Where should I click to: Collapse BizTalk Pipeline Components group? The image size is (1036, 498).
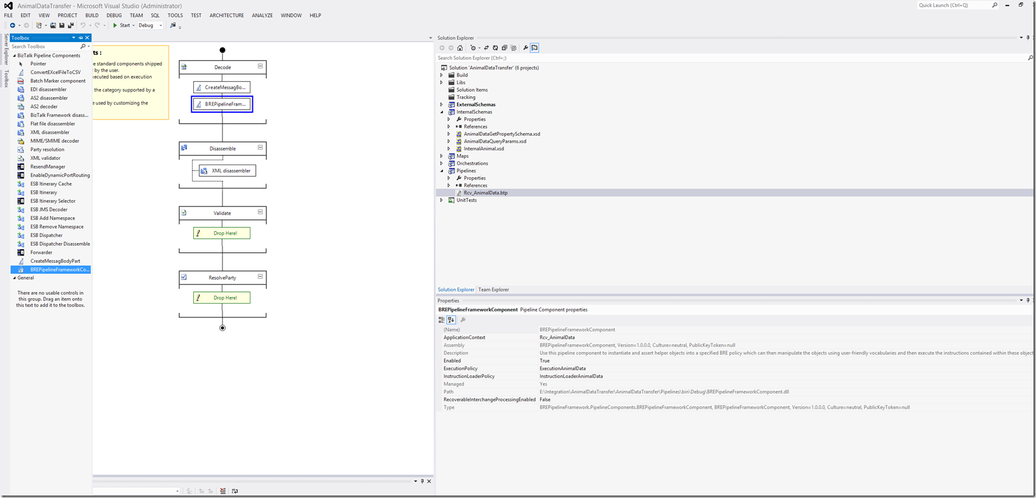15,55
